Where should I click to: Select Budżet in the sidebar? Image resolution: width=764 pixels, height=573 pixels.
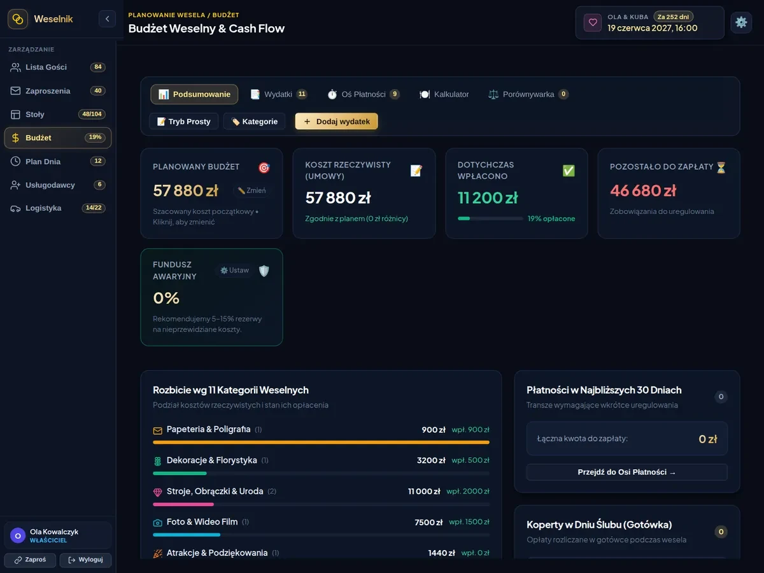tap(58, 138)
